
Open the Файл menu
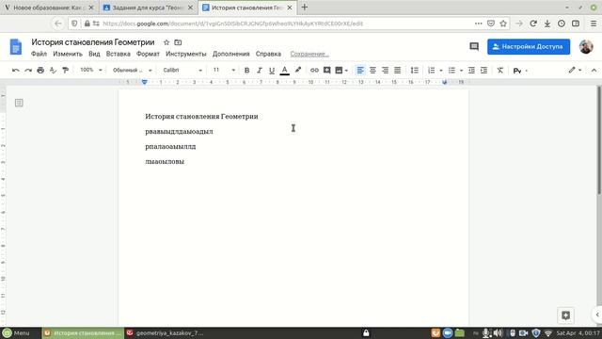point(39,54)
